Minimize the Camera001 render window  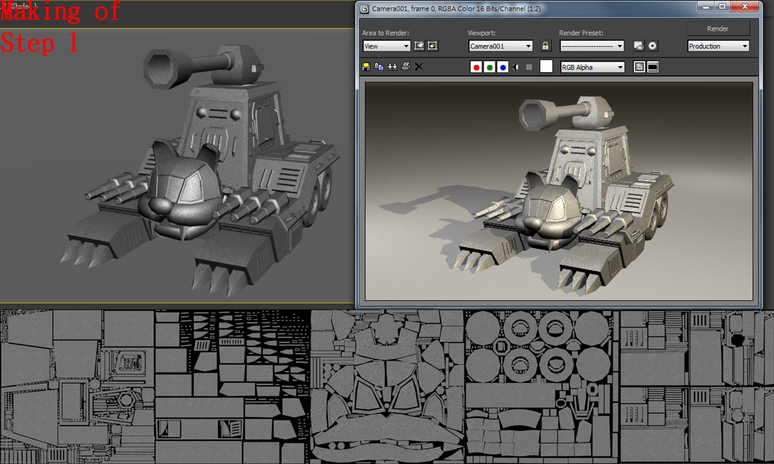[x=706, y=6]
